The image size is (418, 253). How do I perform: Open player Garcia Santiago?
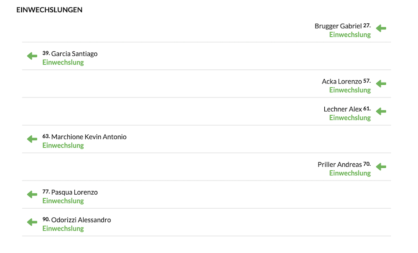pyautogui.click(x=74, y=54)
